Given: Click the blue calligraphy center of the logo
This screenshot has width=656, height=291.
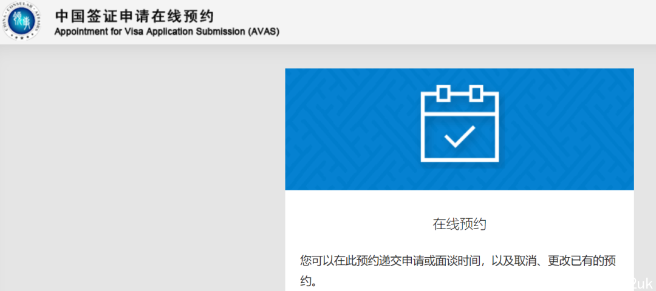Looking at the screenshot, I should tap(24, 21).
